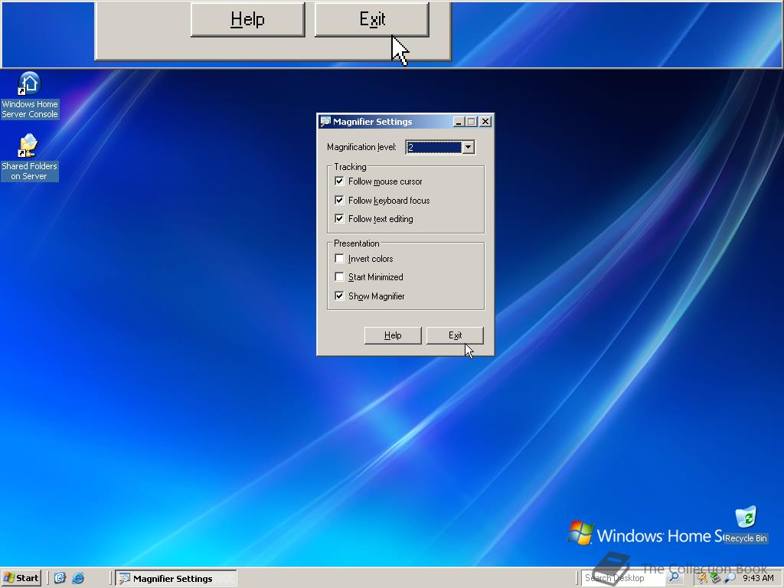784x588 pixels.
Task: Click the magnifier tray icon
Action: (730, 578)
